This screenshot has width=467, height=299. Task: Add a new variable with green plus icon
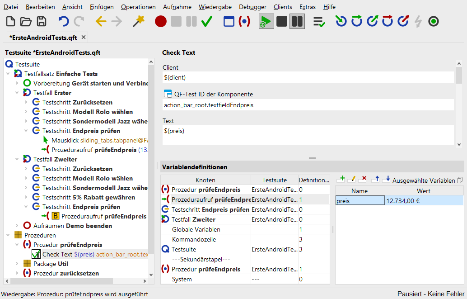click(x=341, y=180)
